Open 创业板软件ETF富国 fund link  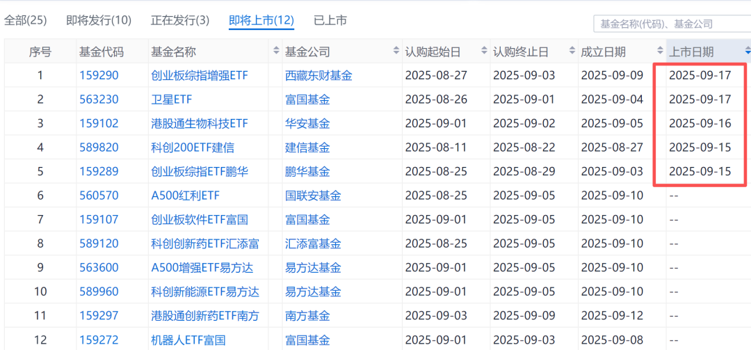pyautogui.click(x=200, y=220)
